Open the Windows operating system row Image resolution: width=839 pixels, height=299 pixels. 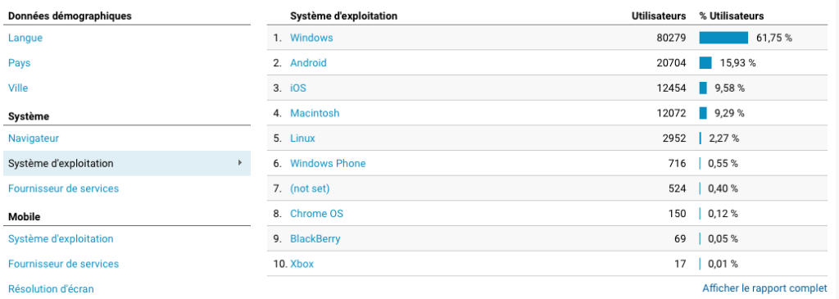(311, 38)
